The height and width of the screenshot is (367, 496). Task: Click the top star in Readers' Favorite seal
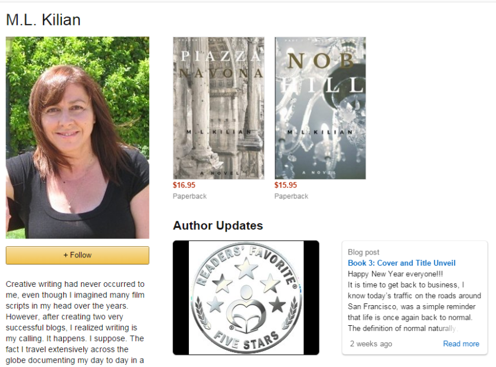coord(246,269)
